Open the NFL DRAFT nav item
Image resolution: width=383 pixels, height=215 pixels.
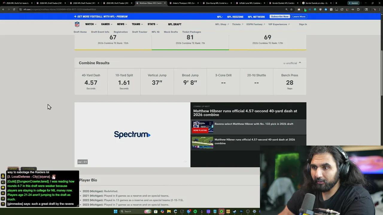(175, 24)
